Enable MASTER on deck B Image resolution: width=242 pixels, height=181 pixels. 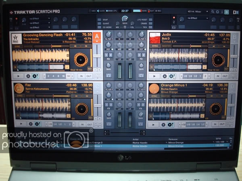pyautogui.click(x=165, y=46)
